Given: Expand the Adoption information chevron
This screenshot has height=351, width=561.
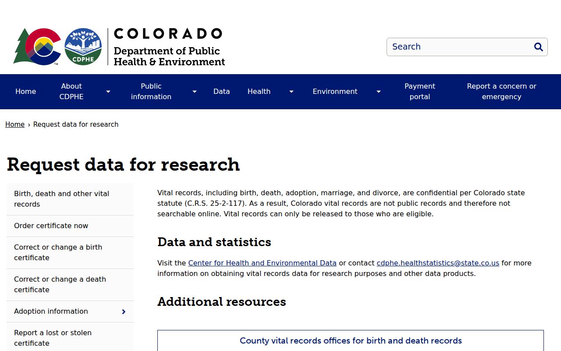Looking at the screenshot, I should 124,312.
